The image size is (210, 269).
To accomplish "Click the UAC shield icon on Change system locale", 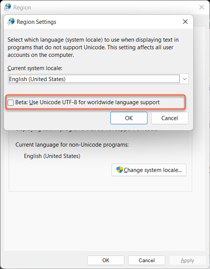I will point(119,170).
